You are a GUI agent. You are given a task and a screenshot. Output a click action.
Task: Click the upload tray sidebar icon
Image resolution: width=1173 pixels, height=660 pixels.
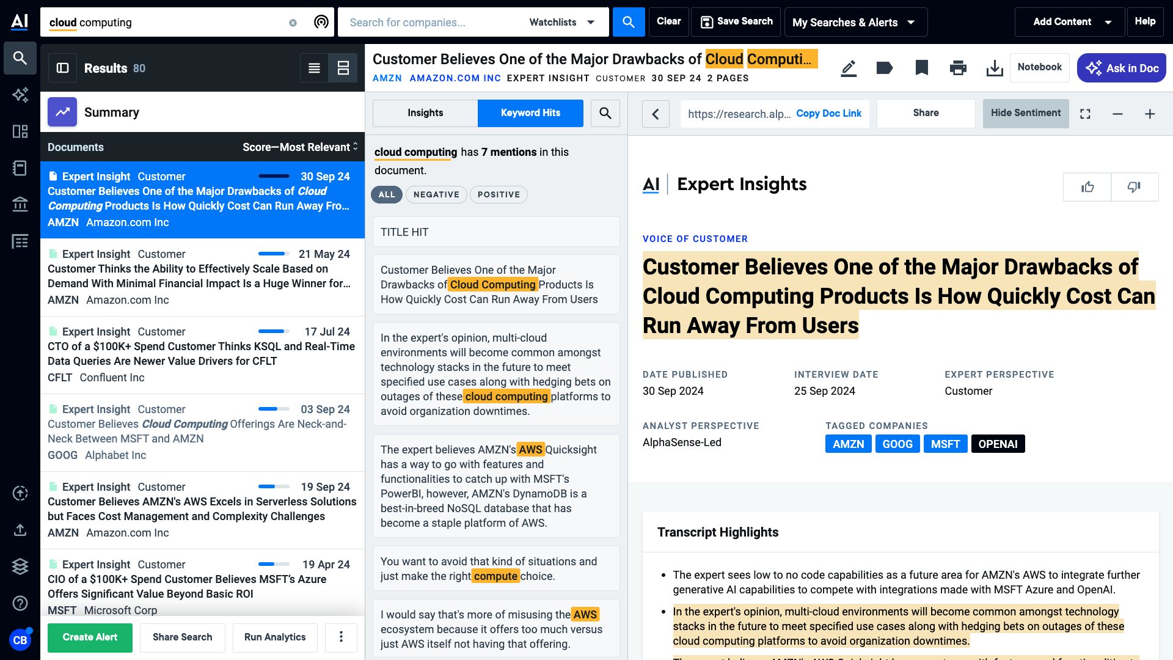pyautogui.click(x=20, y=530)
